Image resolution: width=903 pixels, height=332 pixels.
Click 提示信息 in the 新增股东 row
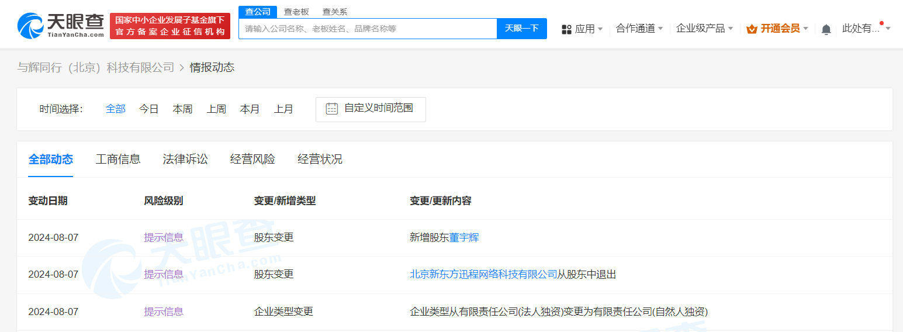coord(164,238)
